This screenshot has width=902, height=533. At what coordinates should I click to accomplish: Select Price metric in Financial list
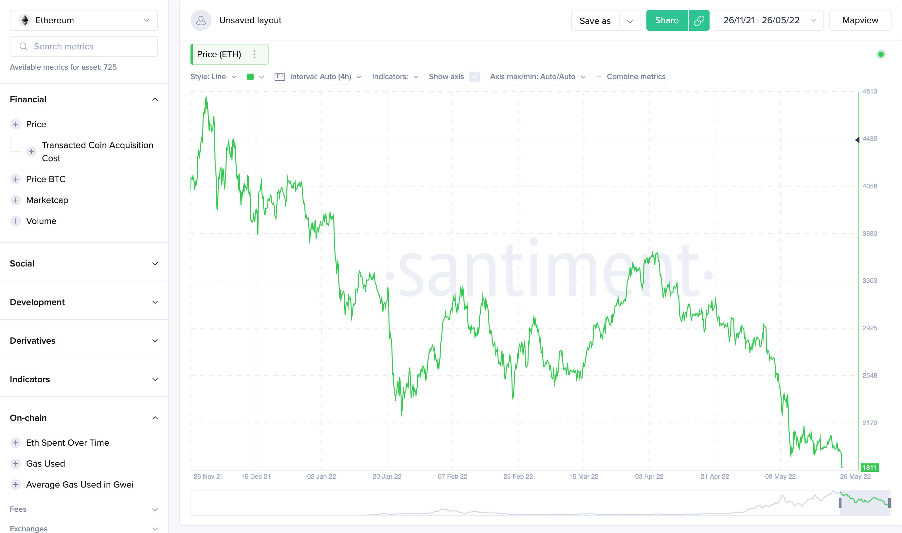click(36, 124)
